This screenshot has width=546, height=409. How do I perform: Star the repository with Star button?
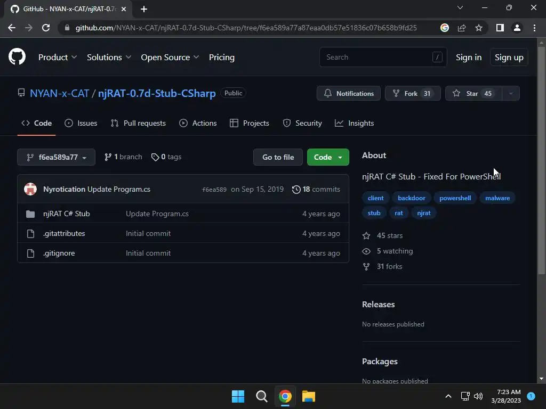(473, 94)
